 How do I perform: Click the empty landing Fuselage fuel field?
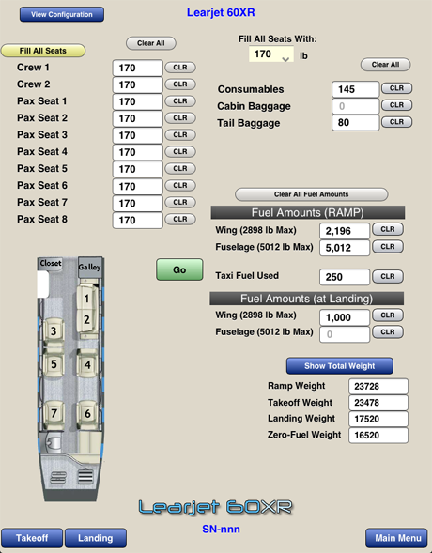[x=345, y=334]
